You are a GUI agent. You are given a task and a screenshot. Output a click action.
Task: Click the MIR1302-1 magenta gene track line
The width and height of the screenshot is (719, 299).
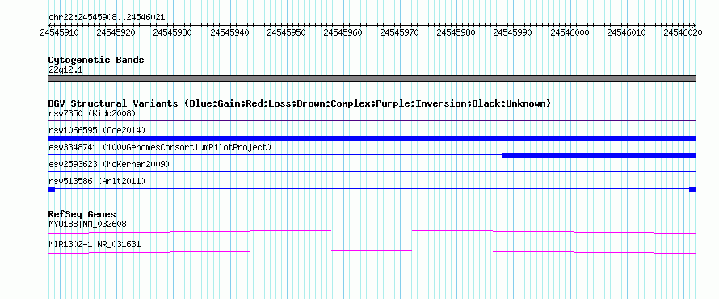(x=372, y=252)
